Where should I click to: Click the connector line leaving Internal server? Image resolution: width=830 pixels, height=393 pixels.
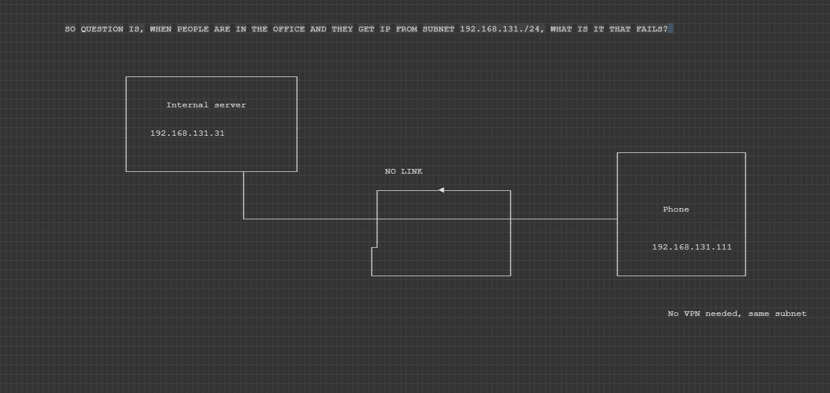tap(244, 196)
